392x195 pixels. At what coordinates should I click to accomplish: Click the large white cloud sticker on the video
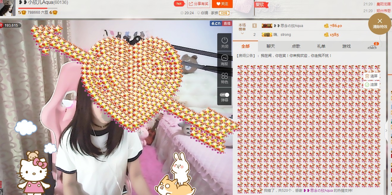(x=26, y=127)
